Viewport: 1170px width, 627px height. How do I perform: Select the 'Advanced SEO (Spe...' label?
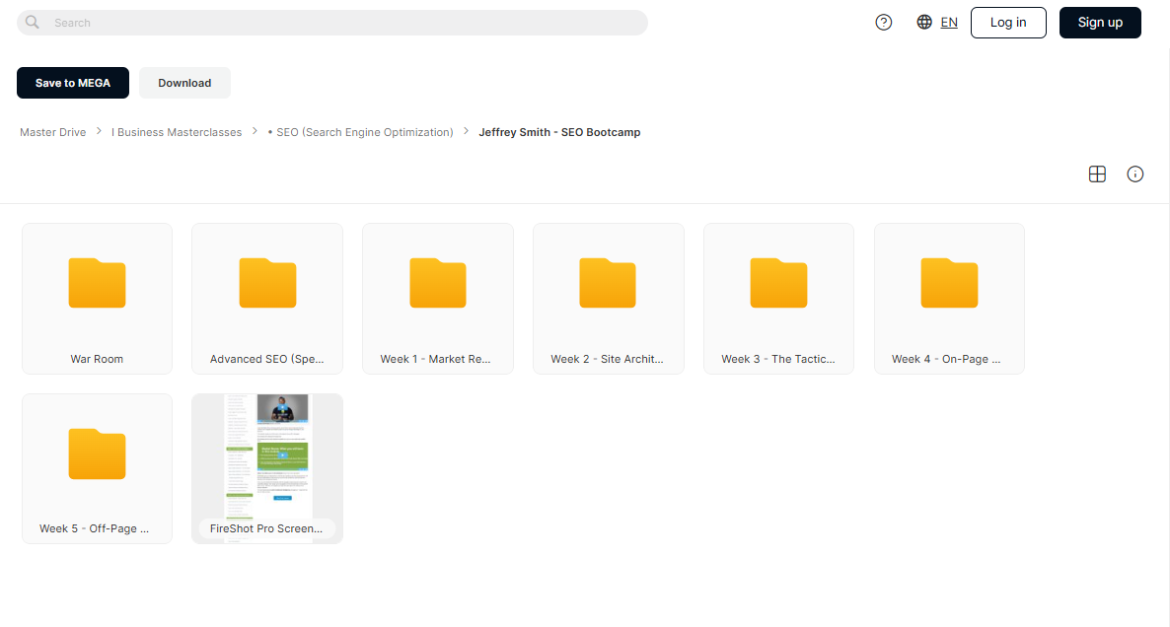pyautogui.click(x=267, y=359)
